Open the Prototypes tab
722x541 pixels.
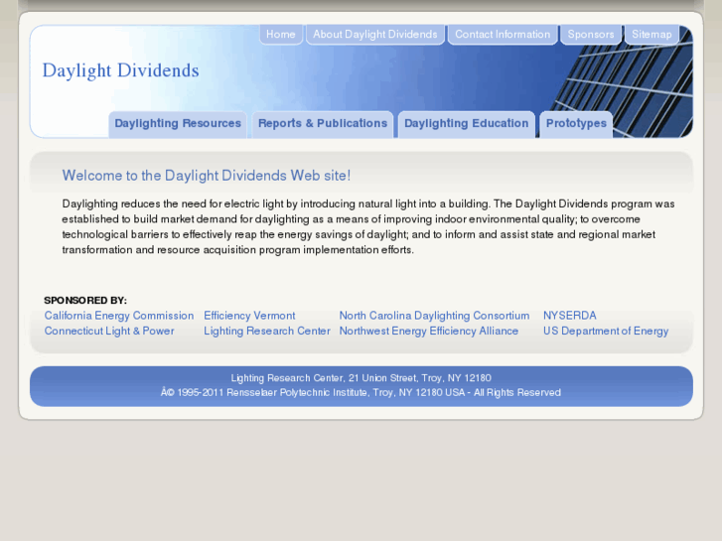click(x=576, y=124)
